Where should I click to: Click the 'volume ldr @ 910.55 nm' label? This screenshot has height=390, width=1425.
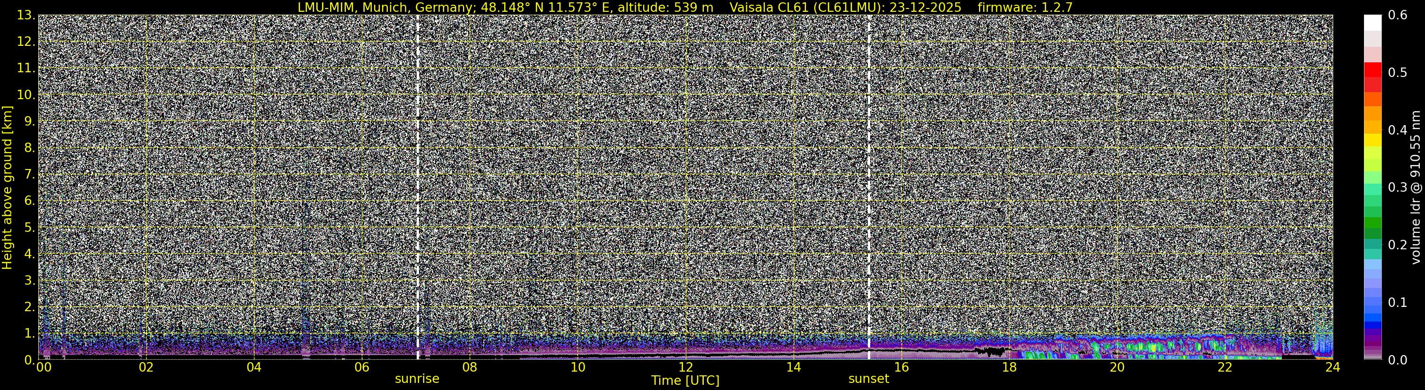click(x=1415, y=188)
